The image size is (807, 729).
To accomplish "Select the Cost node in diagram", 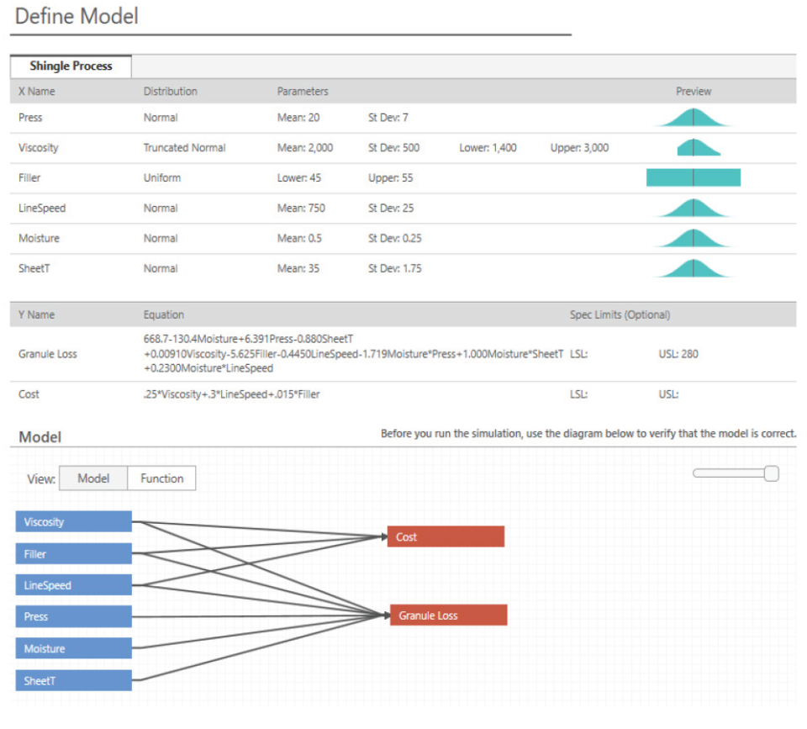I will pyautogui.click(x=445, y=536).
